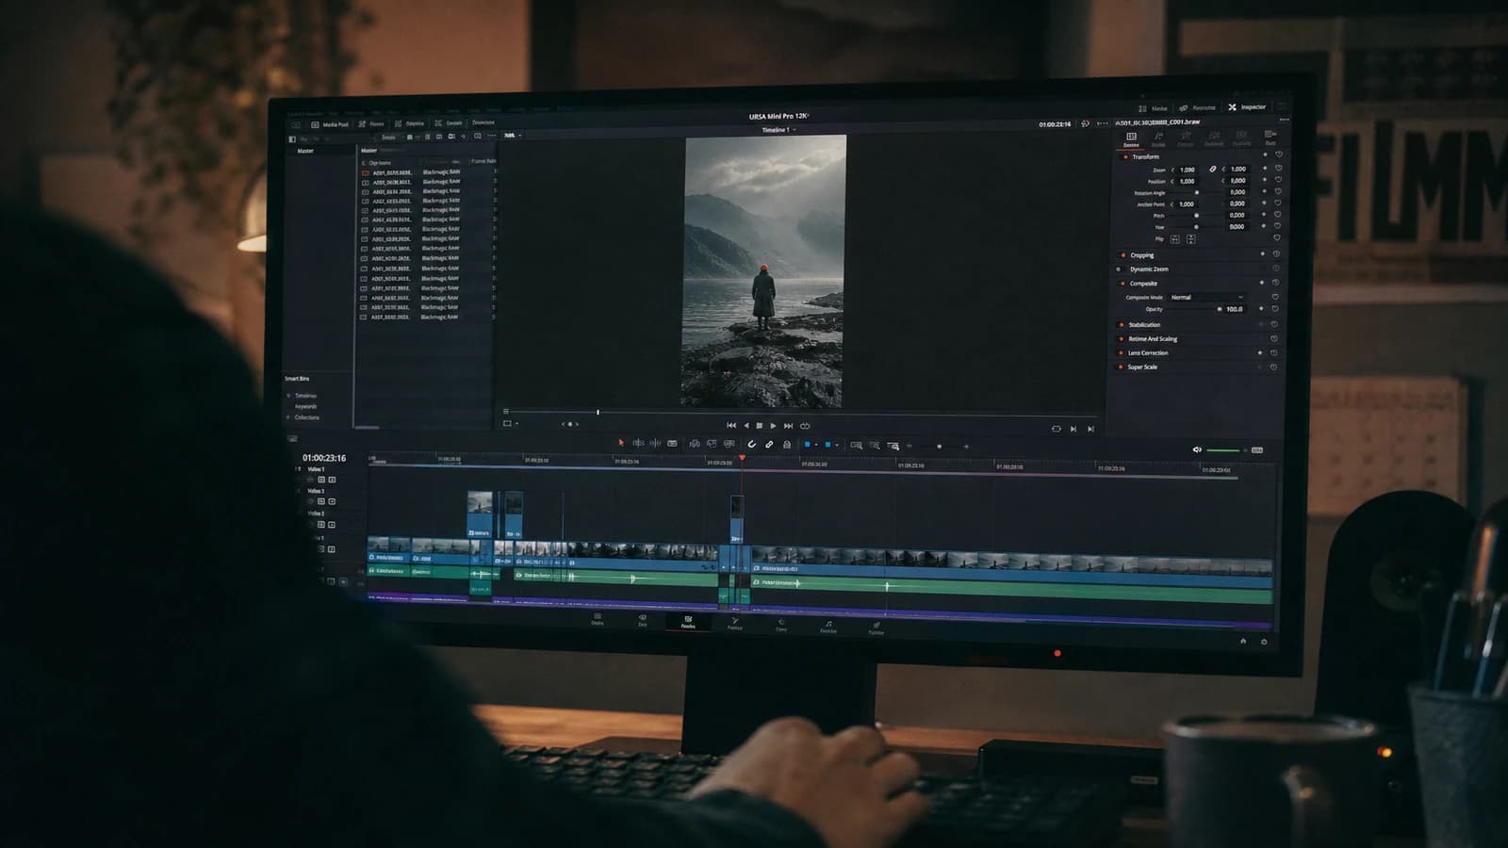Viewport: 1508px width, 848px height.
Task: Toggle the linked selection chain icon
Action: click(x=769, y=445)
